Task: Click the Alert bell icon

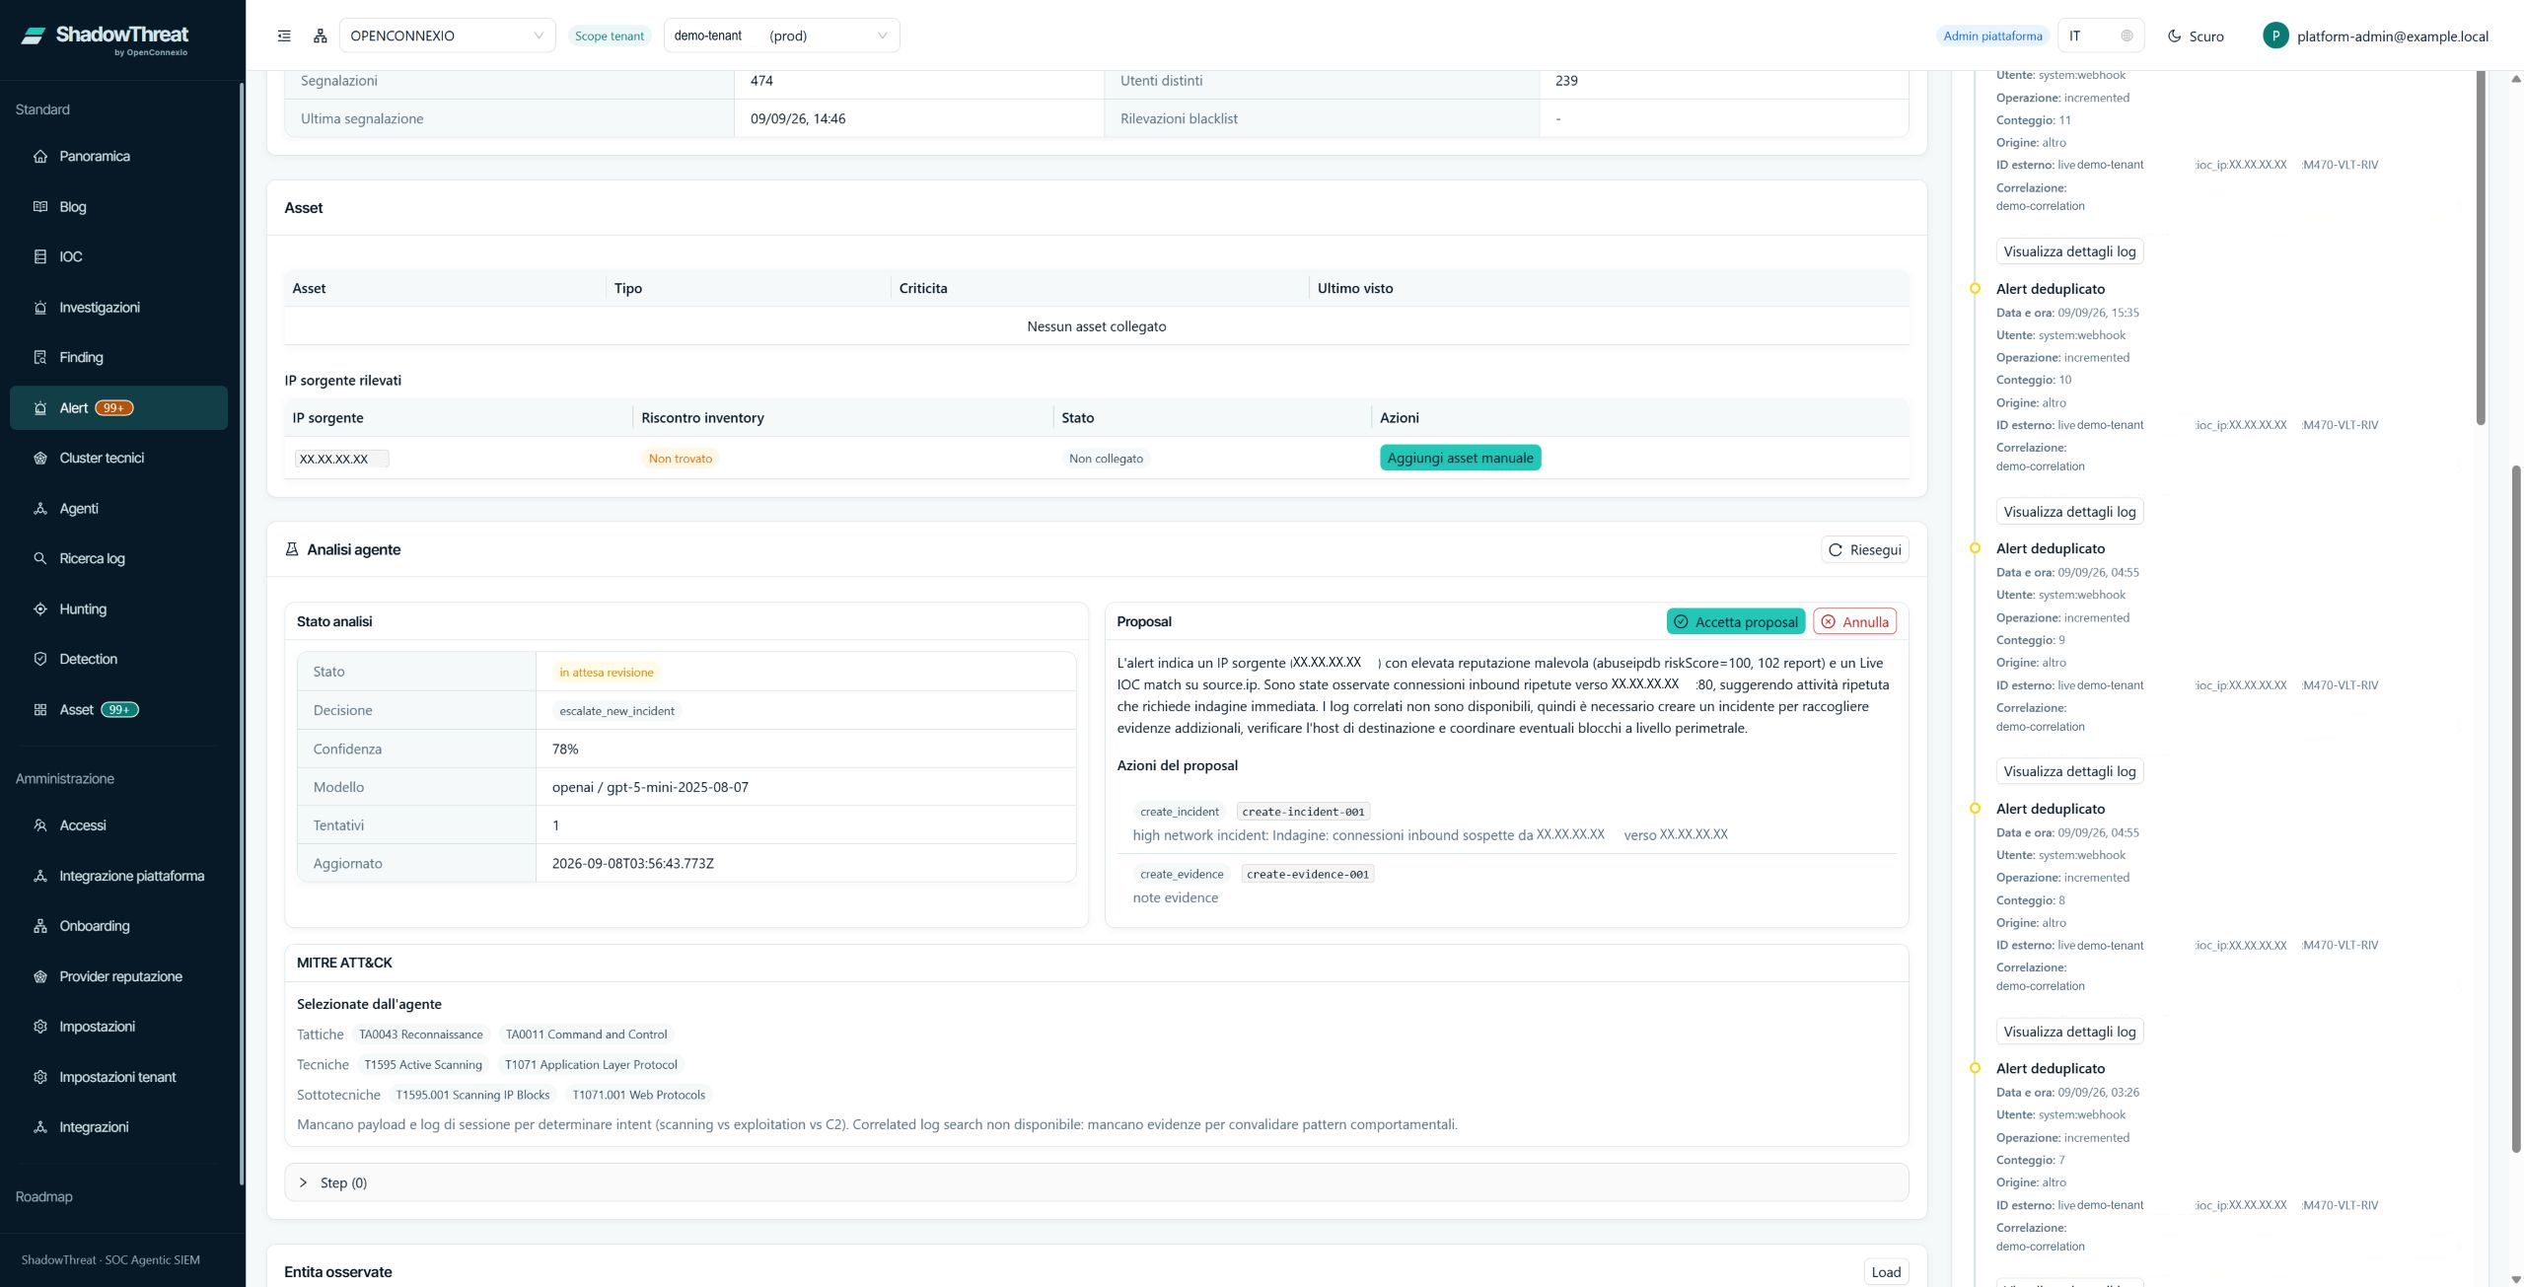Action: [40, 407]
